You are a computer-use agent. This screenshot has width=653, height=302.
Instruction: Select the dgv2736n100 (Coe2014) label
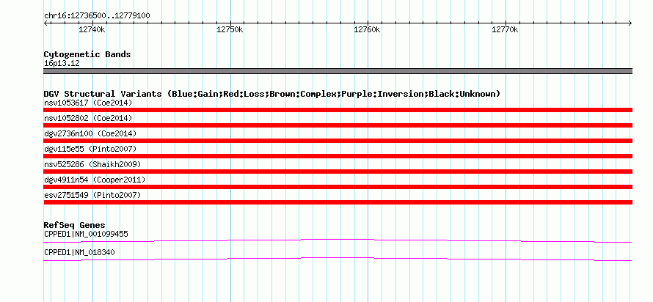pyautogui.click(x=90, y=133)
